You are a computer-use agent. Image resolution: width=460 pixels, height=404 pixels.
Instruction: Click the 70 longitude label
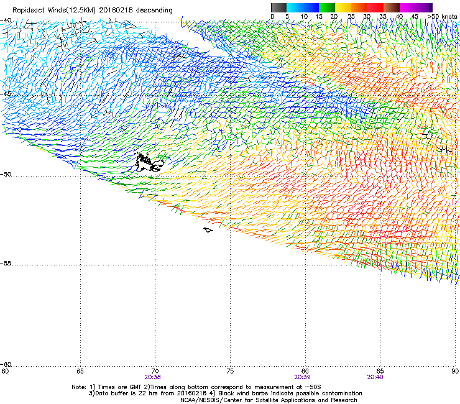(155, 372)
